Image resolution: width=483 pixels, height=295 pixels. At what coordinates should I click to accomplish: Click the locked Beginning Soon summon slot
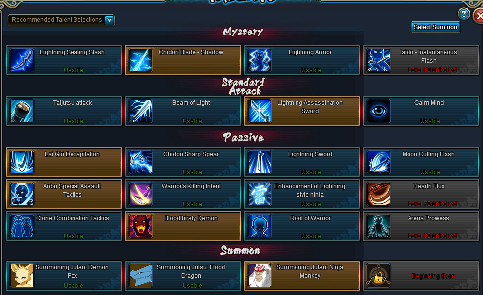pyautogui.click(x=421, y=276)
